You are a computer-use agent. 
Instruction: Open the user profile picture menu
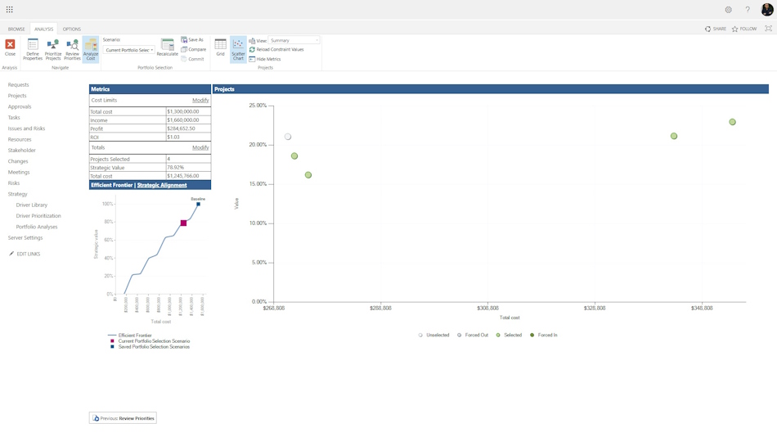tap(767, 10)
